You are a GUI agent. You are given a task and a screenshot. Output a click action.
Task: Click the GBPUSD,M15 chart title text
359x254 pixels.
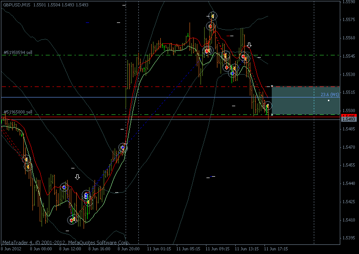(x=16, y=5)
